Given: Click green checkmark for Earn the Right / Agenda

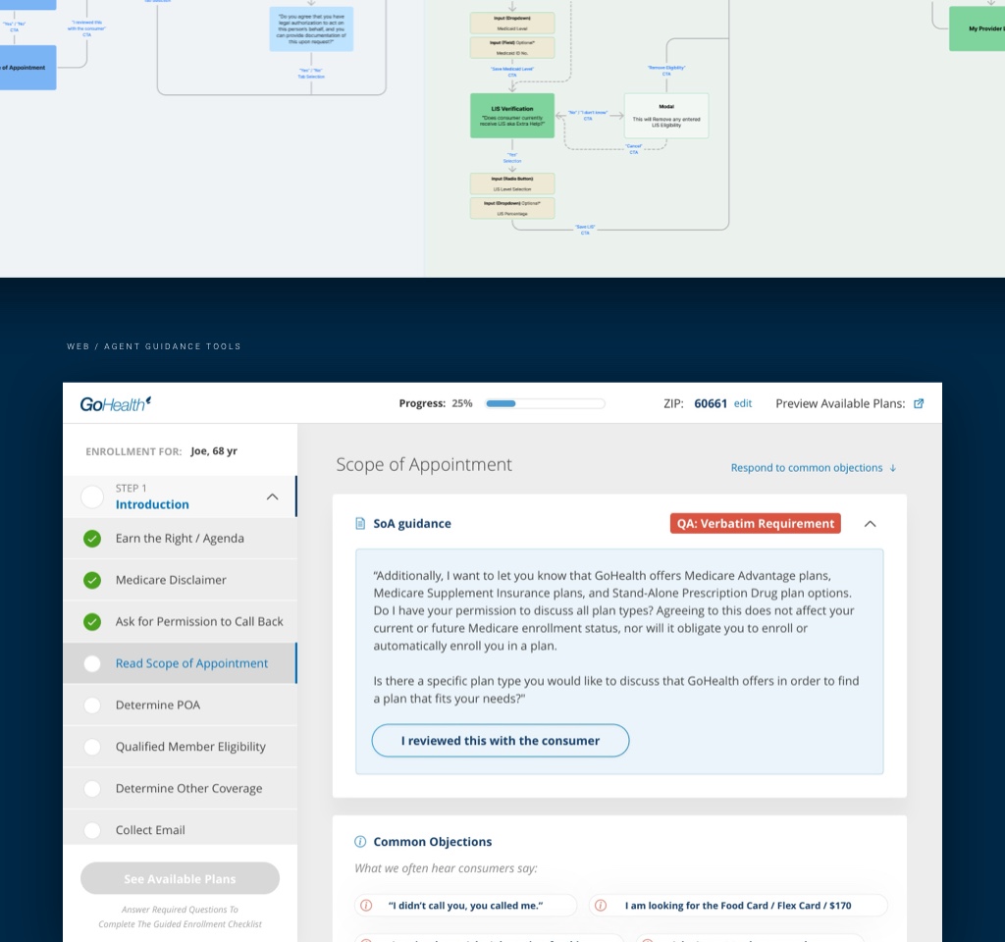Looking at the screenshot, I should [x=92, y=539].
